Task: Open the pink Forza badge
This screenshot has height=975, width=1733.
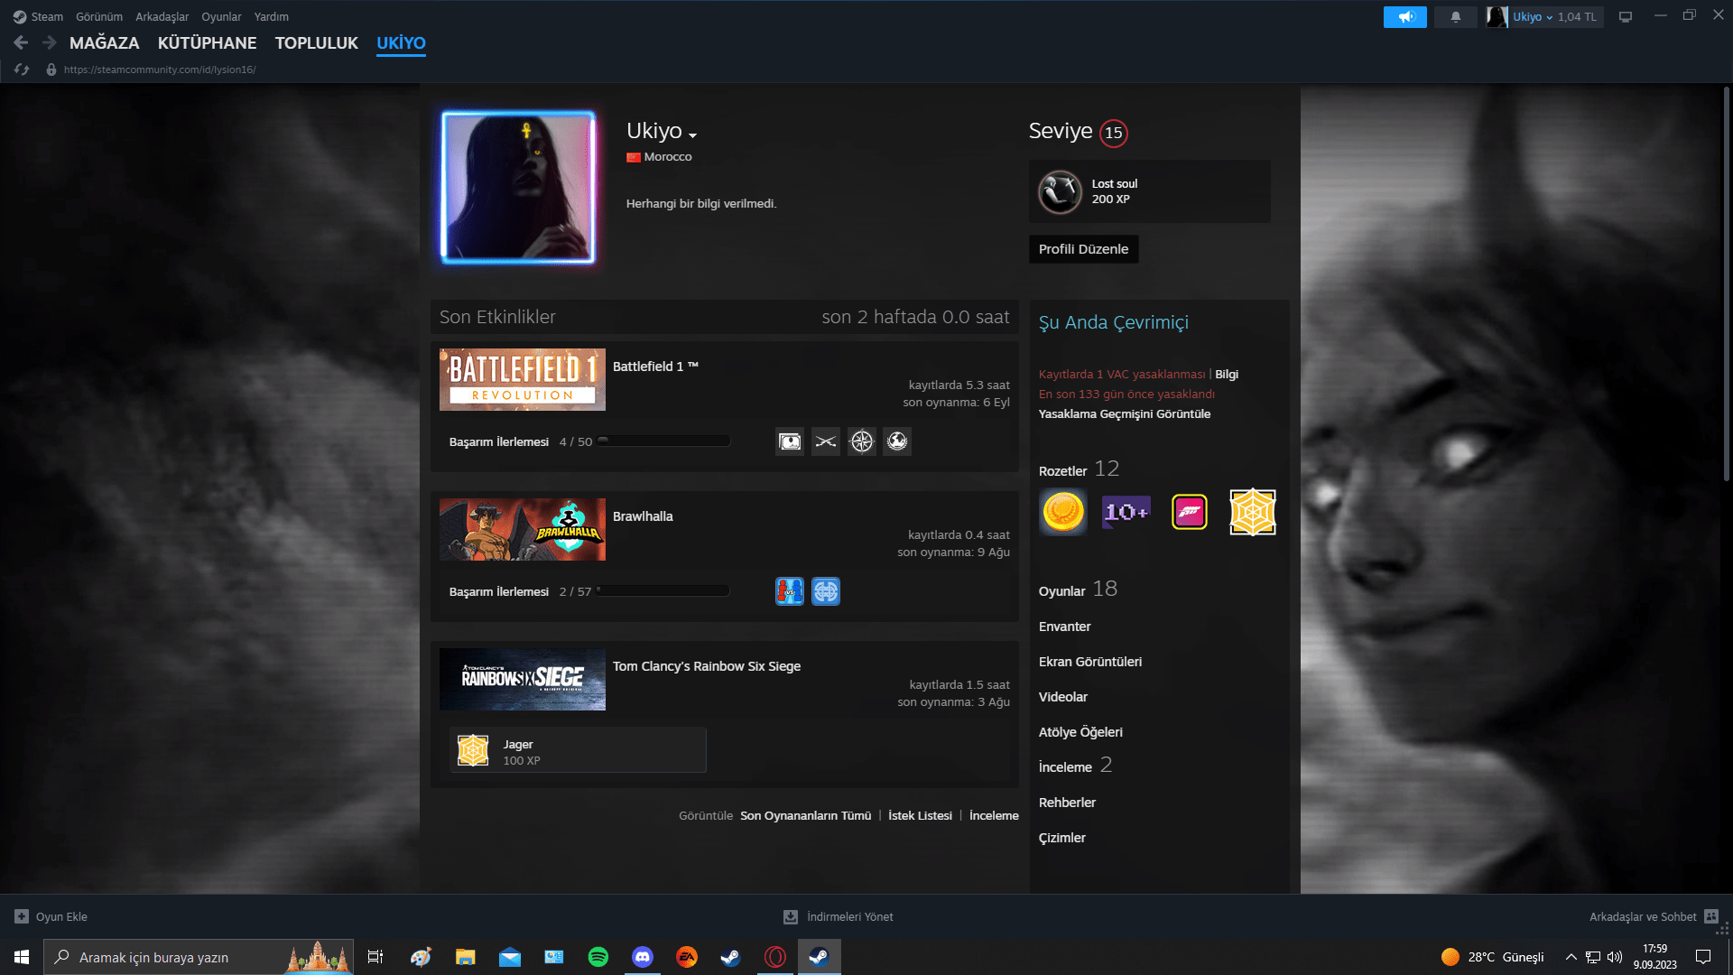Action: 1190,512
